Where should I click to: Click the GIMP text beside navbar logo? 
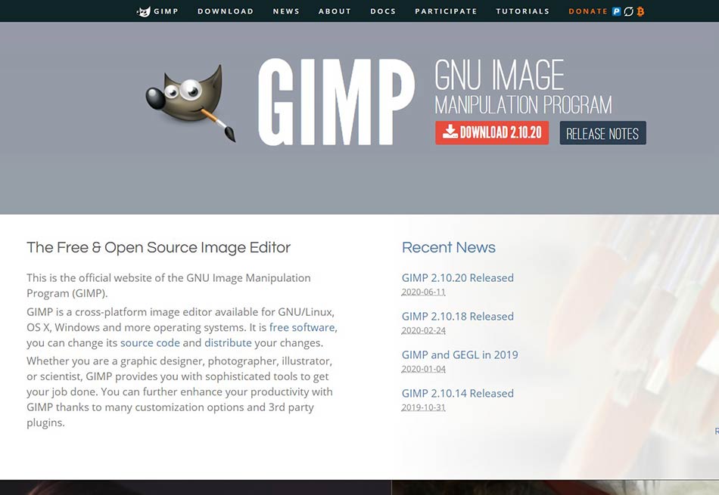coord(166,11)
